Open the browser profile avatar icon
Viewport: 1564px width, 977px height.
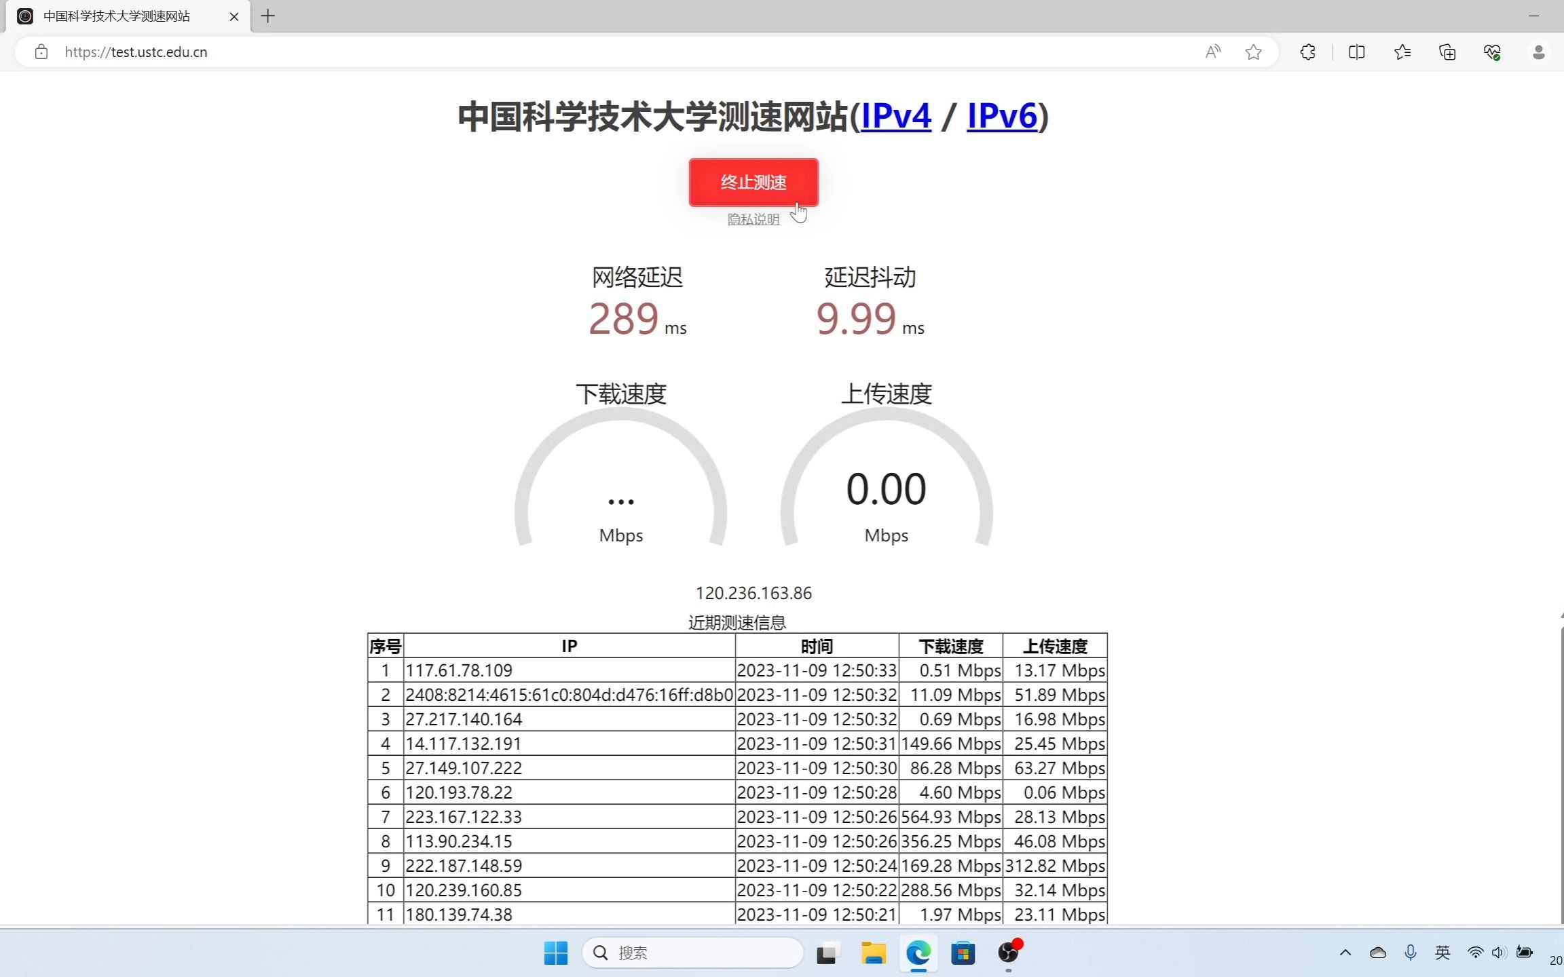1539,52
